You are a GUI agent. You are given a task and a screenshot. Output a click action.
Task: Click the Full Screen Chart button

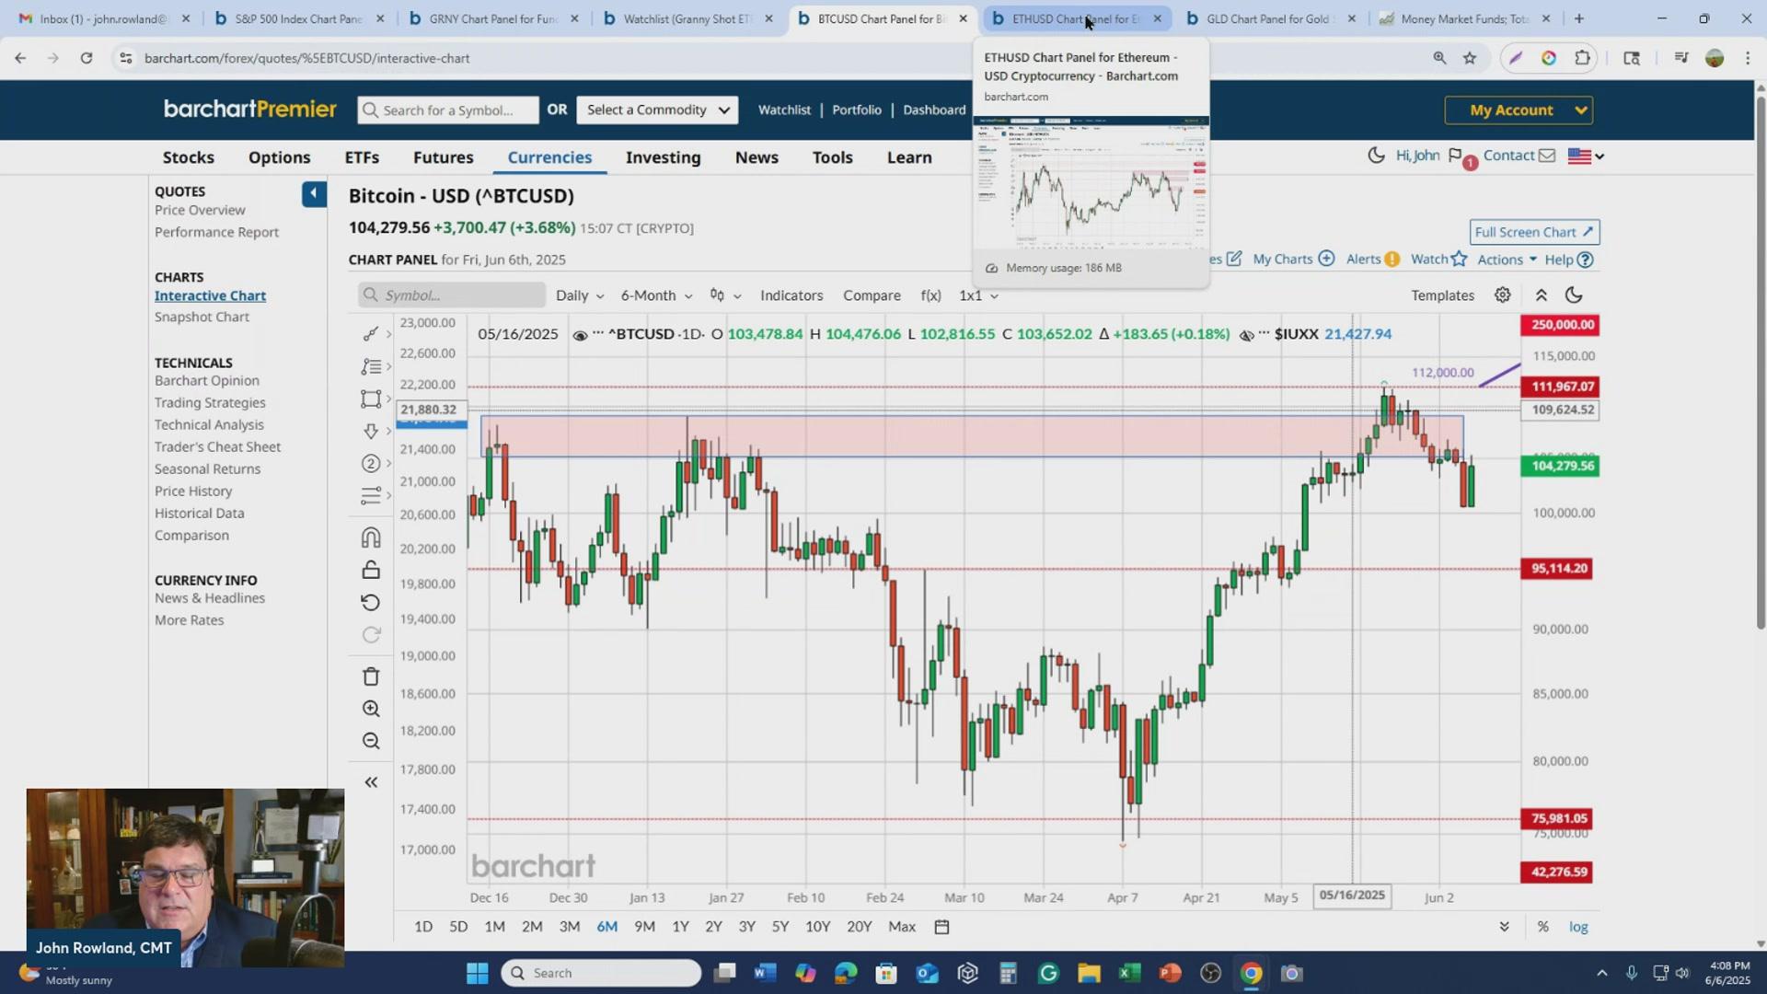[1533, 232]
